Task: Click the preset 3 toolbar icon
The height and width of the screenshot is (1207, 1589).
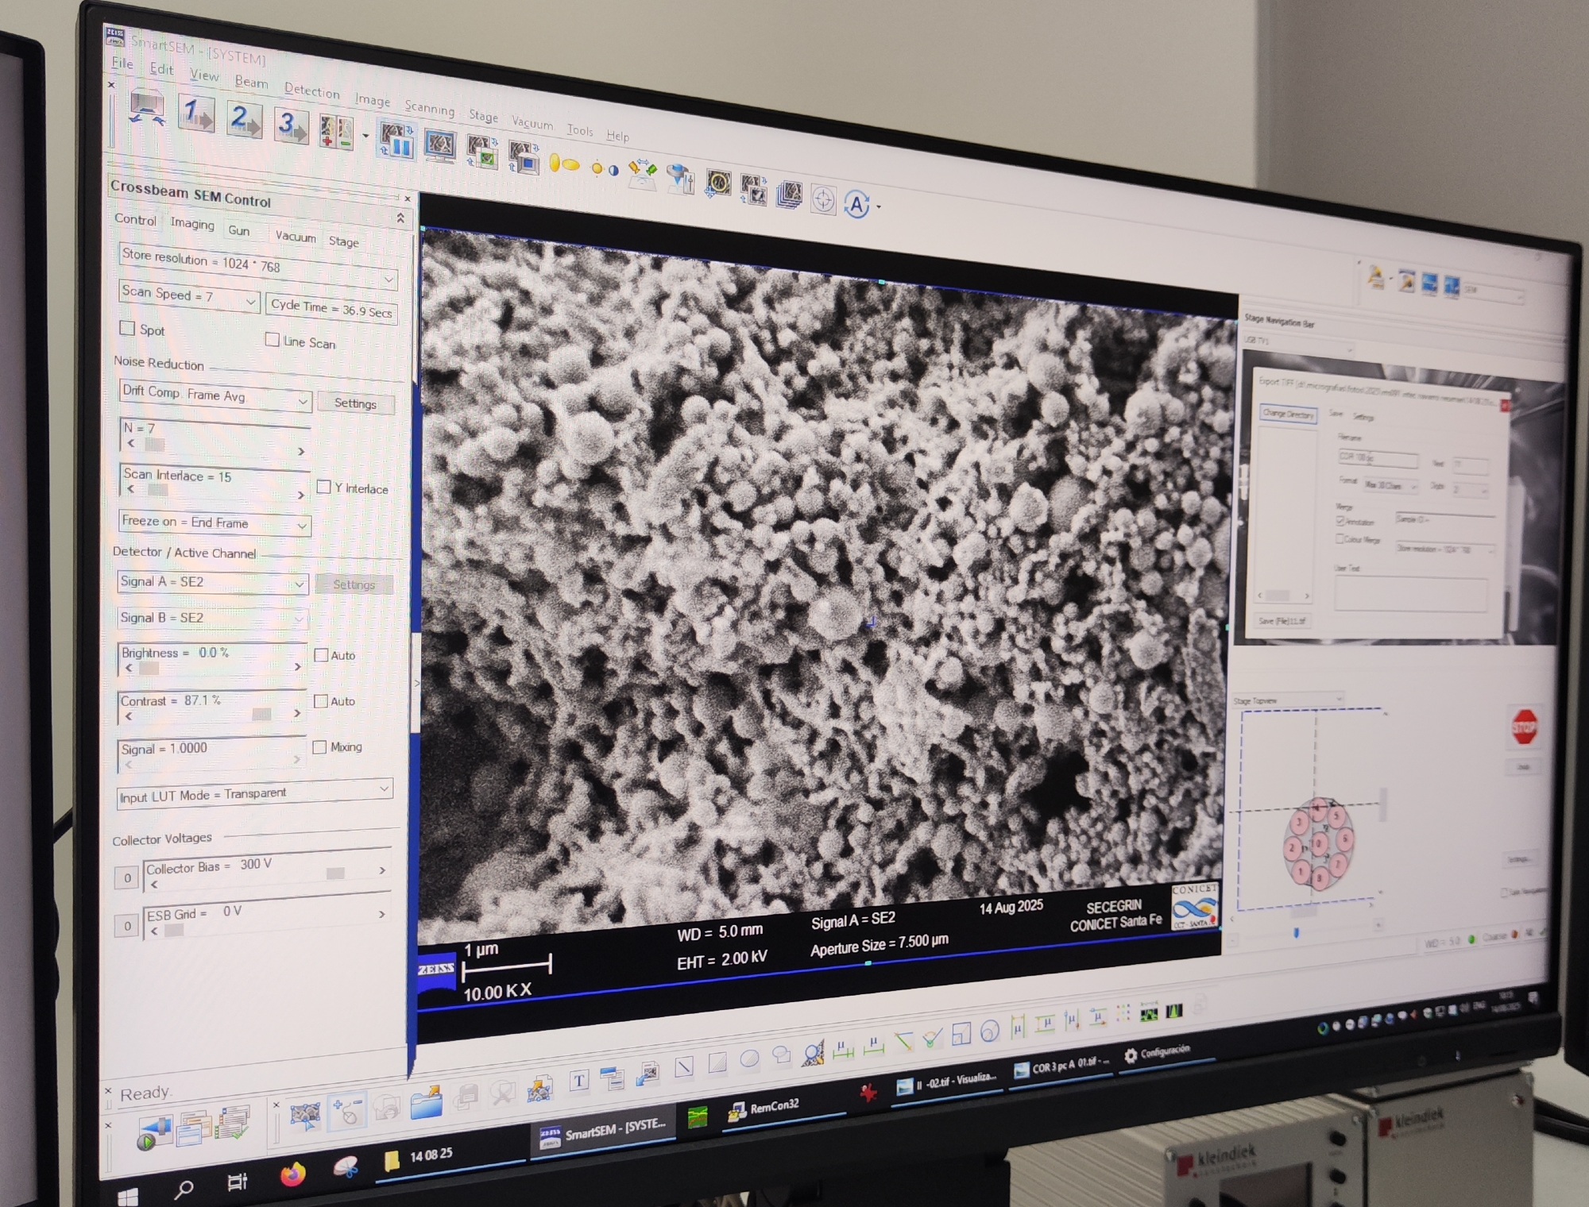Action: [290, 125]
